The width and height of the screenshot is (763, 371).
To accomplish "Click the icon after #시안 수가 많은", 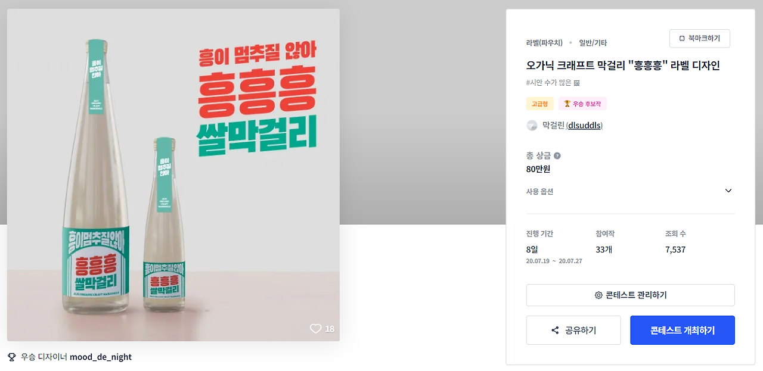I will coord(577,83).
